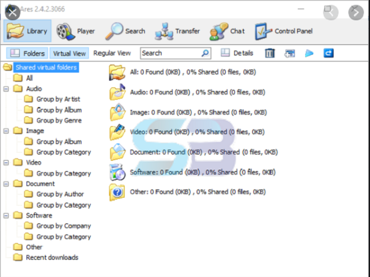Select the Image folder in tree

(x=35, y=131)
